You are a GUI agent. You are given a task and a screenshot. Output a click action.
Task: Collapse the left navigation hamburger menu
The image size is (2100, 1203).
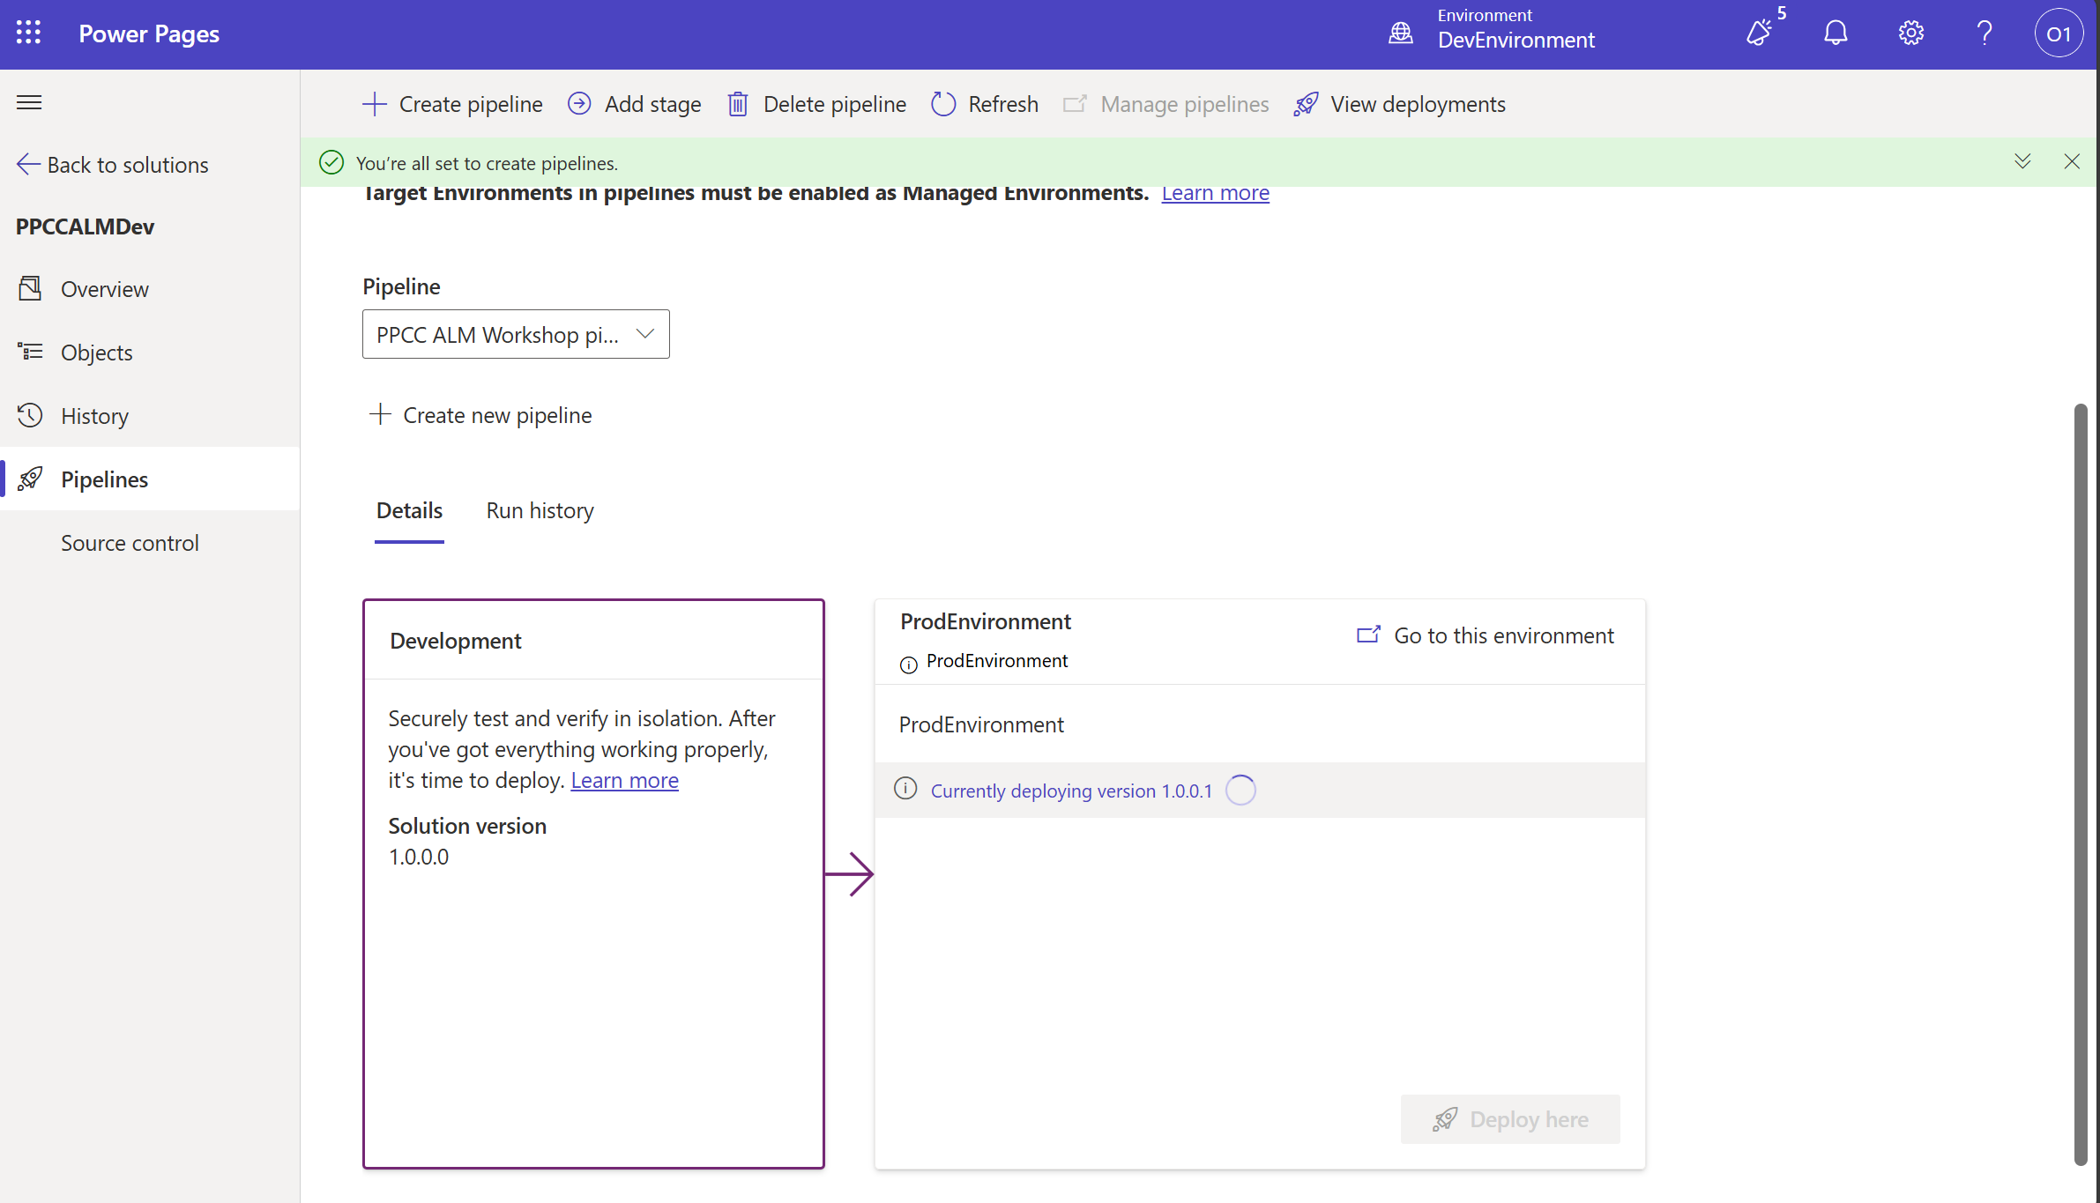29,102
